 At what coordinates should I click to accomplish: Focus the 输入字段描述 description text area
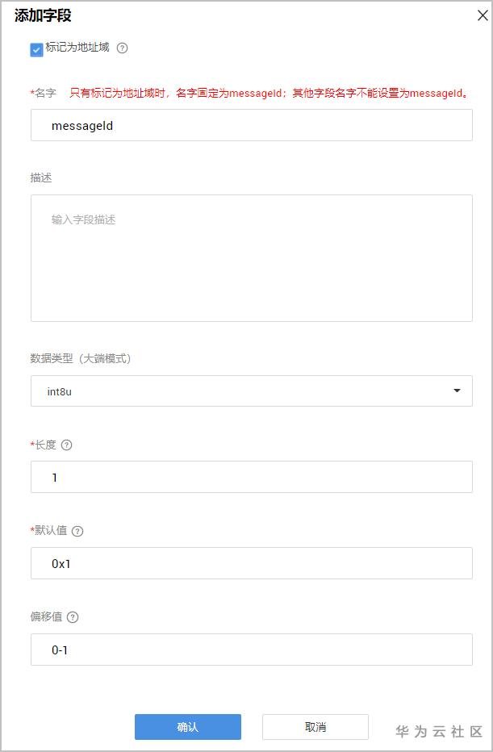pos(251,258)
